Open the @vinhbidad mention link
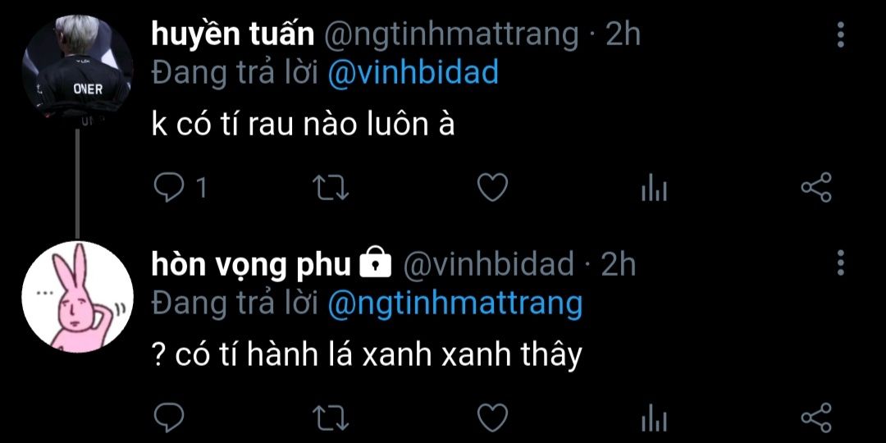 (x=413, y=74)
